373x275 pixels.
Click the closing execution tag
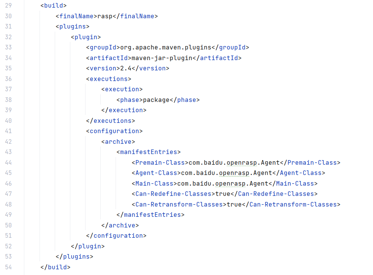pyautogui.click(x=124, y=110)
